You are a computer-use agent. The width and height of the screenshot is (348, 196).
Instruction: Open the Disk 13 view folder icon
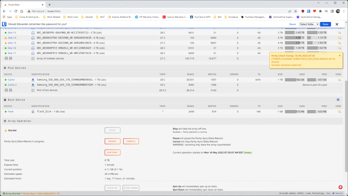click(x=339, y=33)
